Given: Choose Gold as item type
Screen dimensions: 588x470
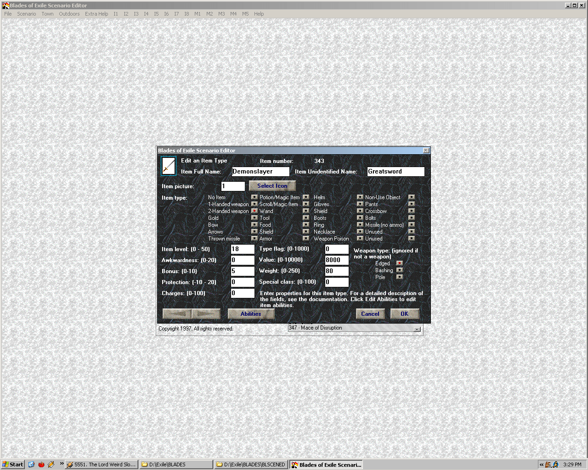Looking at the screenshot, I should pyautogui.click(x=254, y=218).
